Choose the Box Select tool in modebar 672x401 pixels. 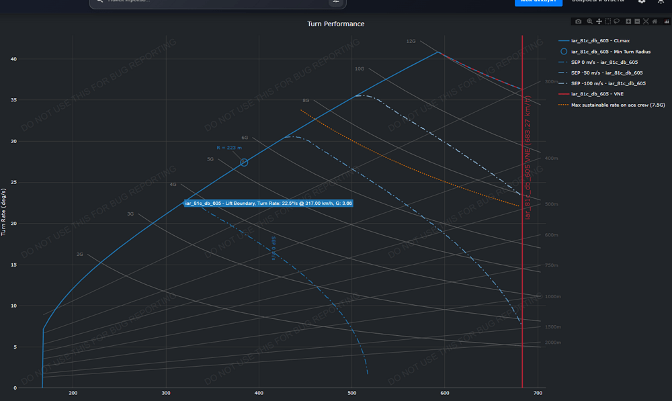point(607,21)
